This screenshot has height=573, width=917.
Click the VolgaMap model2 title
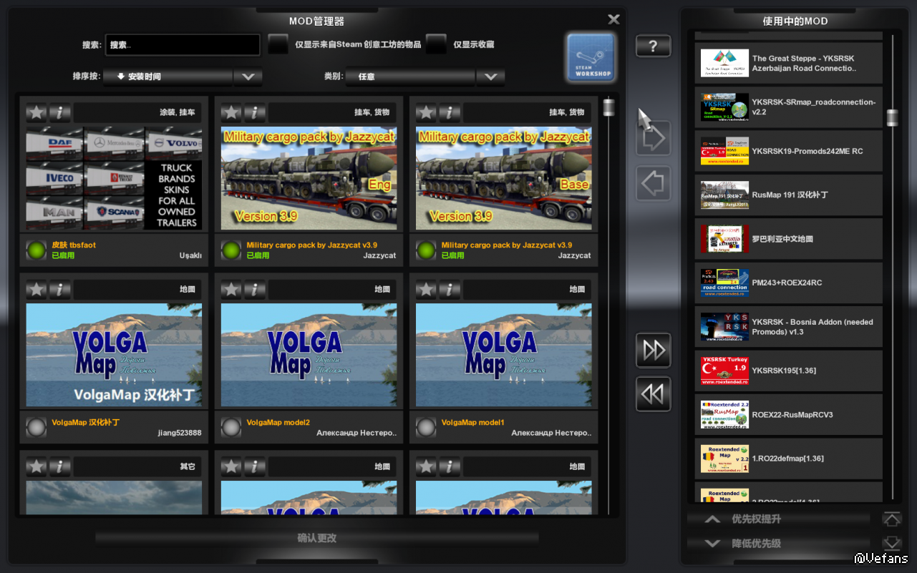click(x=278, y=423)
